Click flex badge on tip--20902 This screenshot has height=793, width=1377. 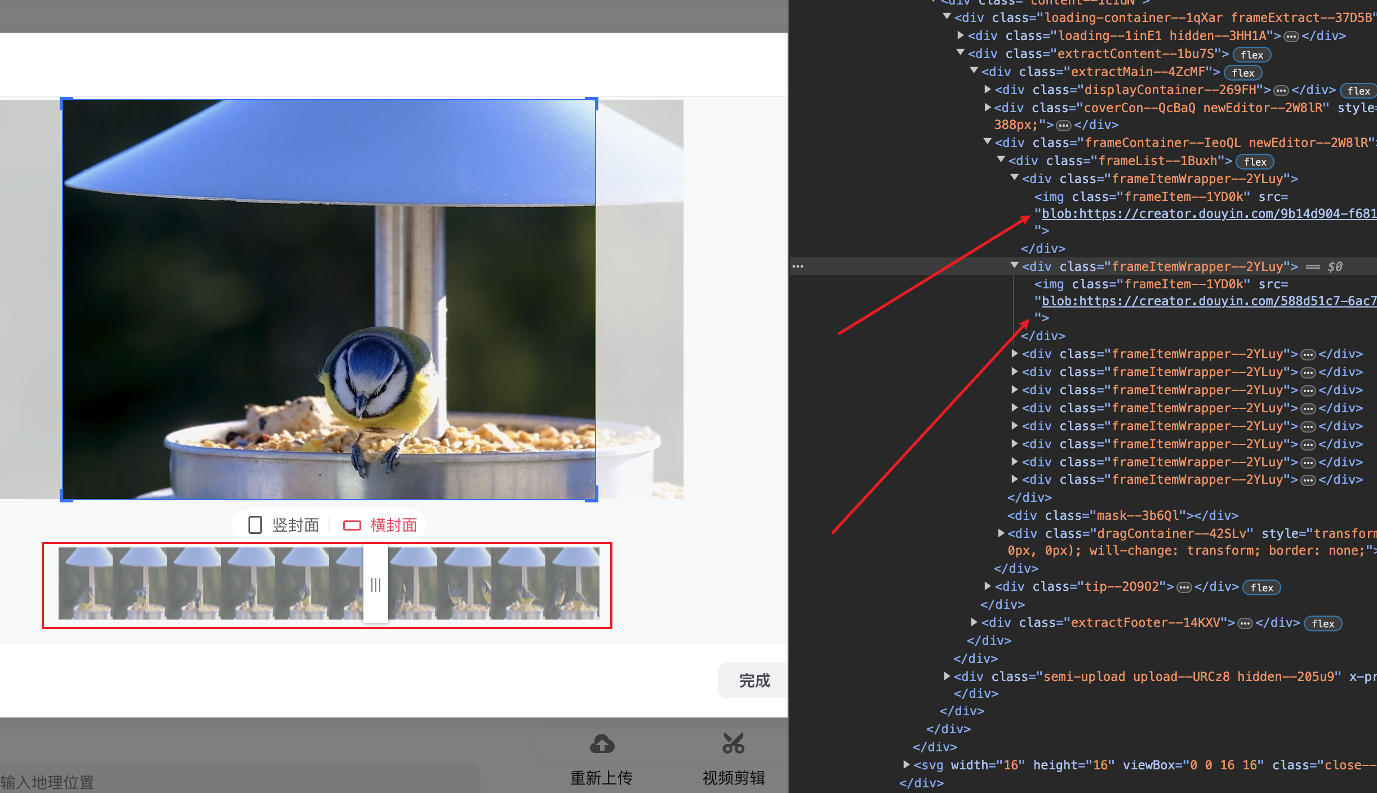coord(1261,587)
